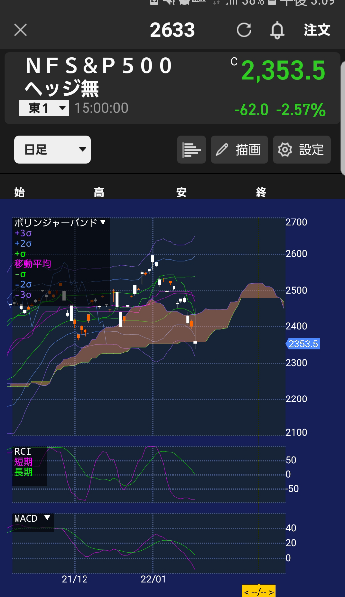Viewport: 345px width, 597px height.
Task: Select the +3σ legend entry
Action: coord(23,233)
